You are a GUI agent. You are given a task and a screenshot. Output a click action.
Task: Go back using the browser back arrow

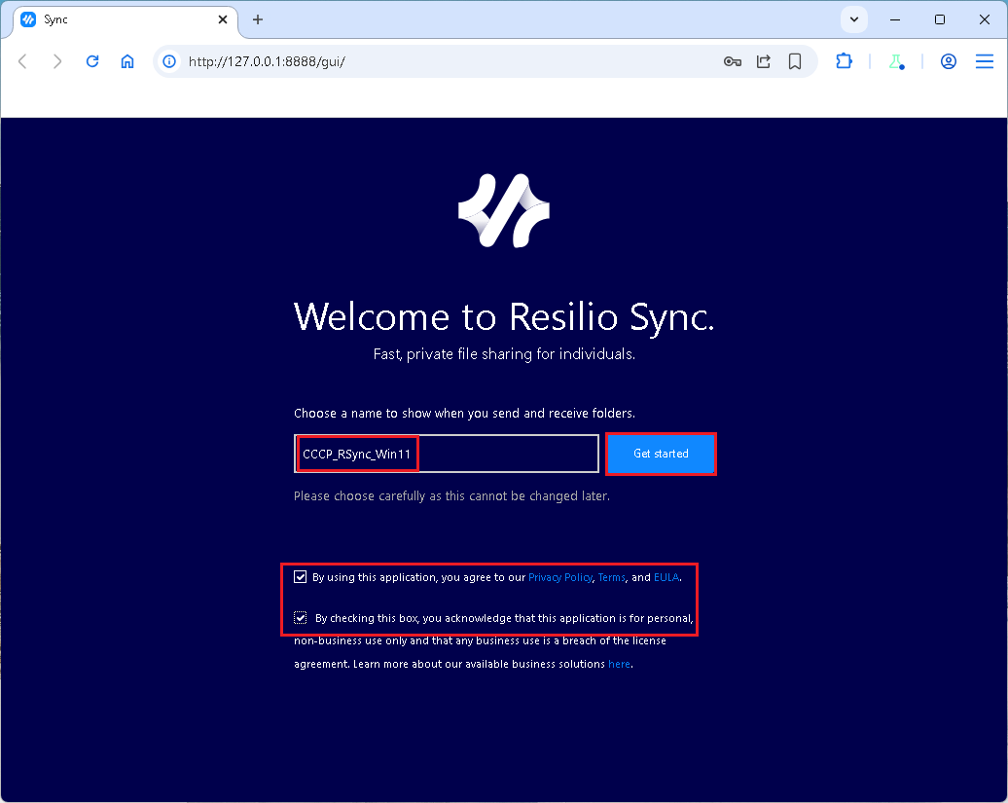coord(22,61)
